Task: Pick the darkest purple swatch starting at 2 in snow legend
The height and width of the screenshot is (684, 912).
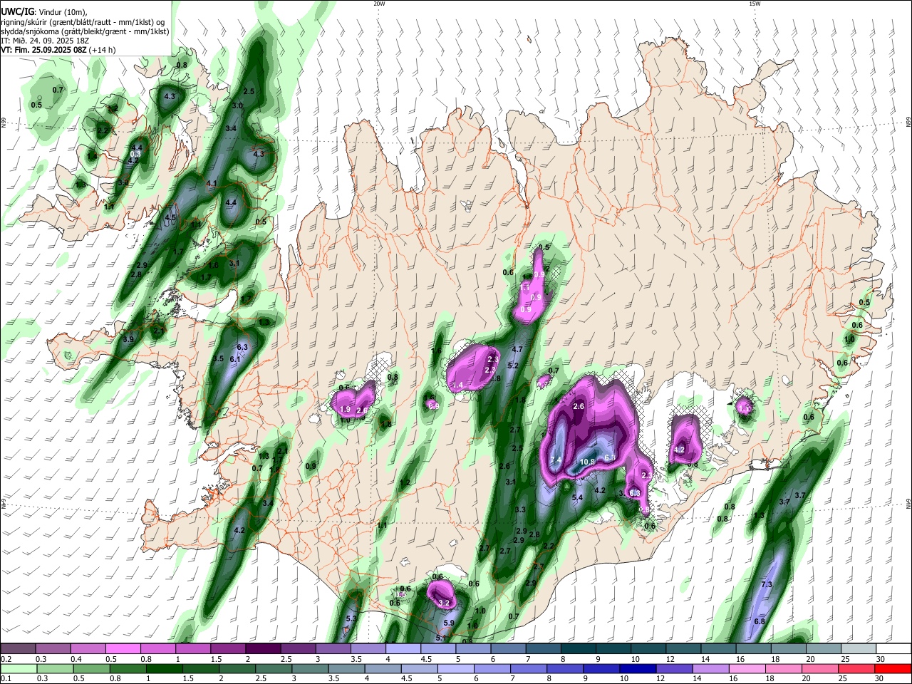Action: [x=262, y=649]
